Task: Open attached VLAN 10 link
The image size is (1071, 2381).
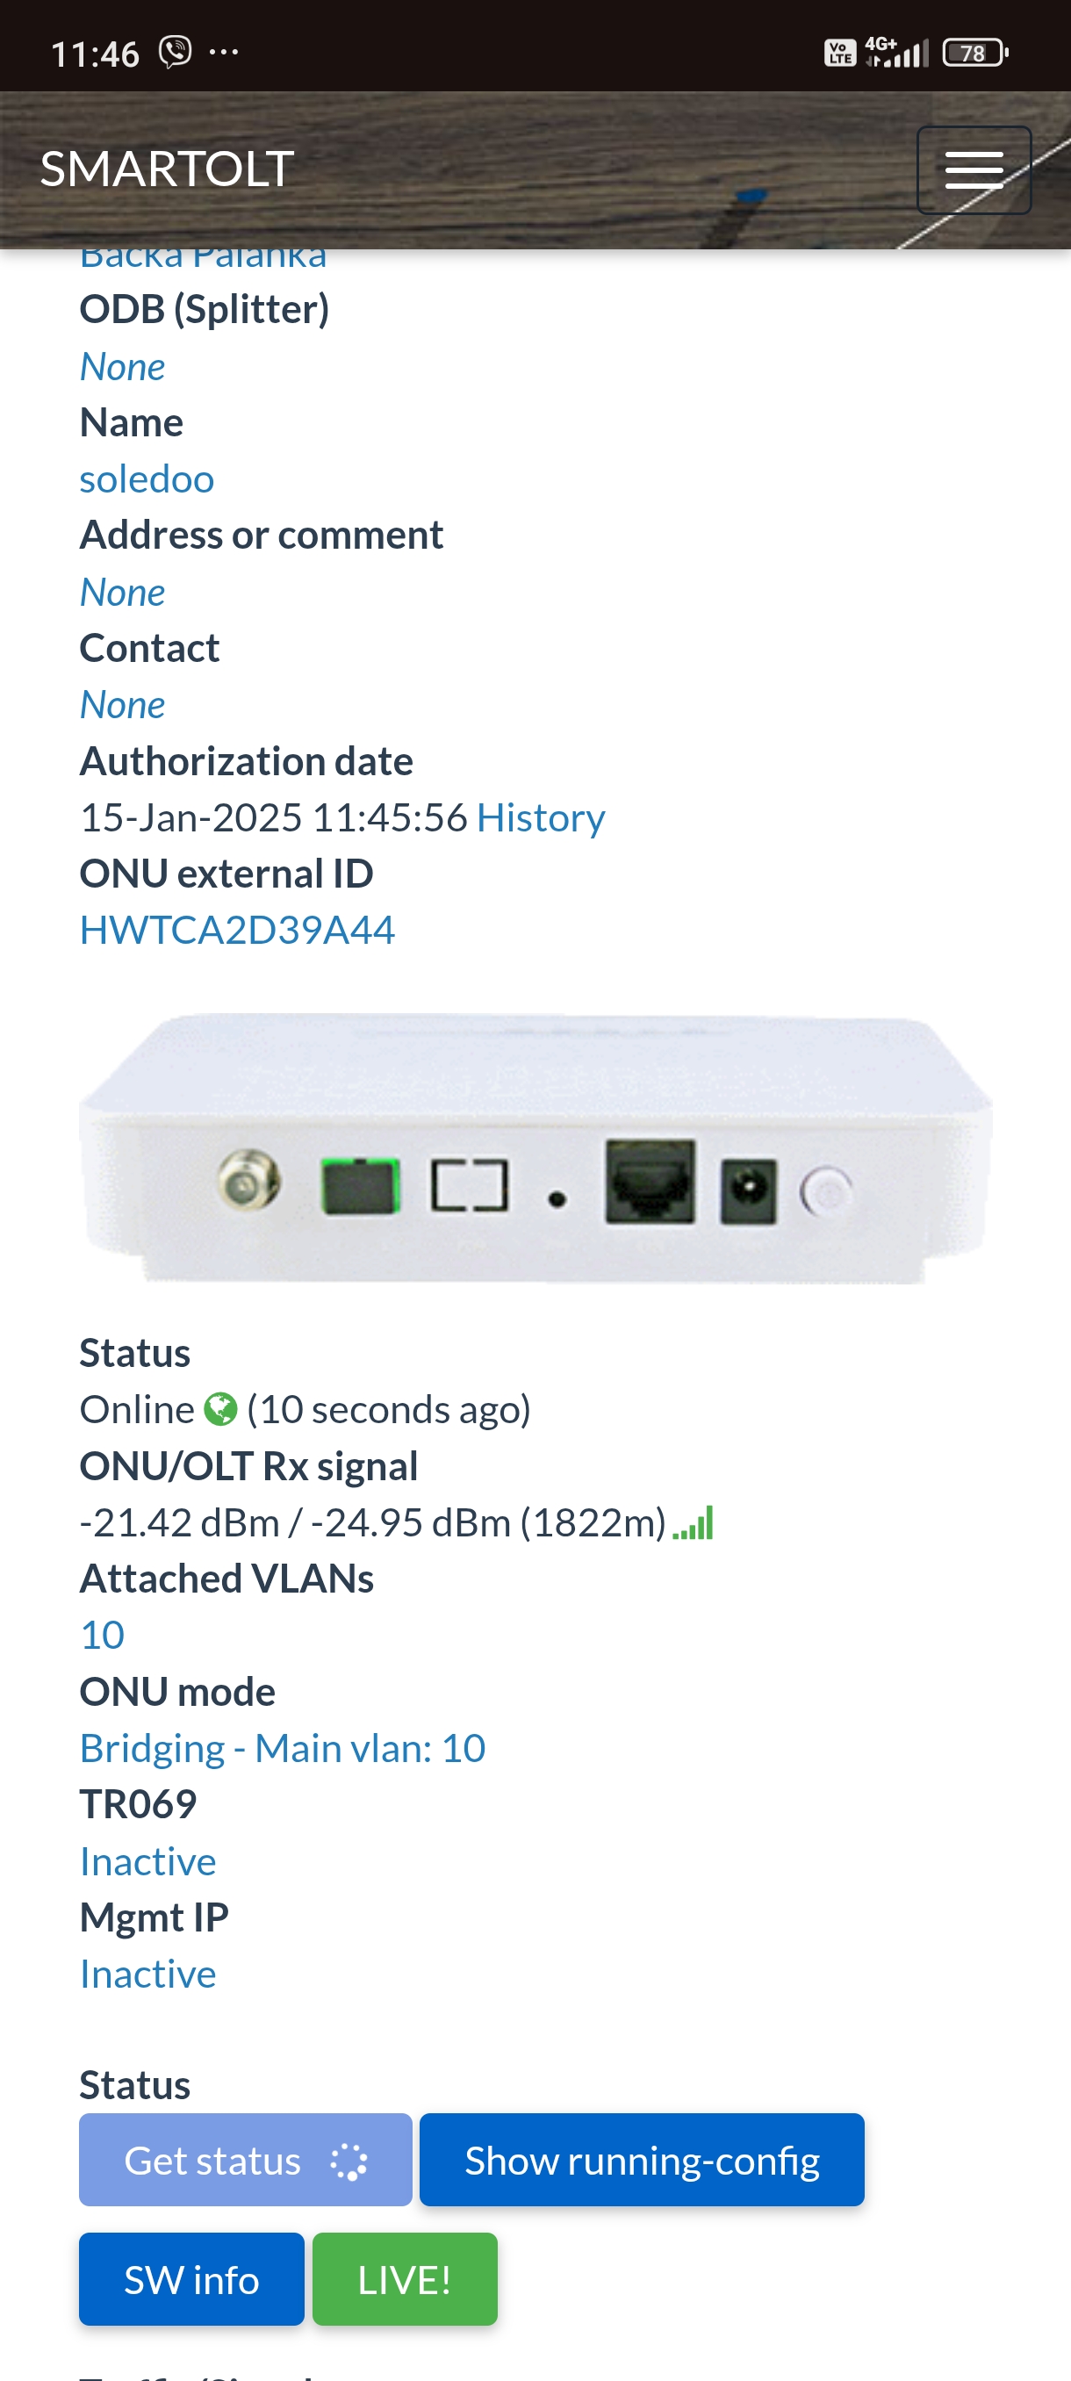Action: 103,1635
